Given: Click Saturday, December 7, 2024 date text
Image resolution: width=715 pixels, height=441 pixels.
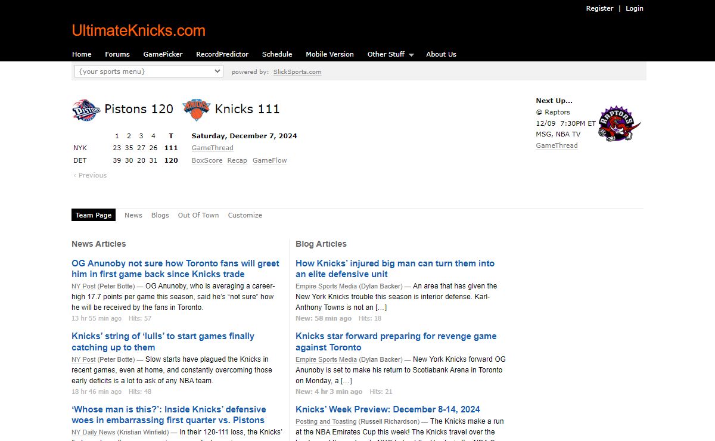Looking at the screenshot, I should click(244, 136).
